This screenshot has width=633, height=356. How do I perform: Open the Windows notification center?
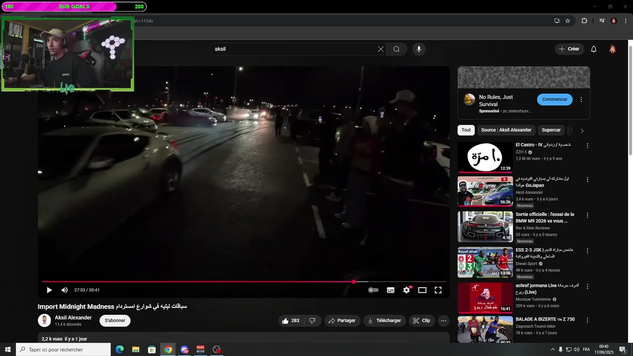pos(622,350)
